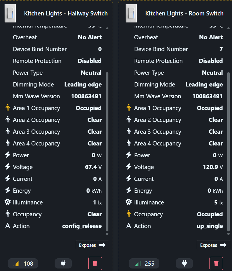Screen dimensions: 232x271
Task: Open Kitchen Lights - Room Switch title link
Action: [x=184, y=13]
